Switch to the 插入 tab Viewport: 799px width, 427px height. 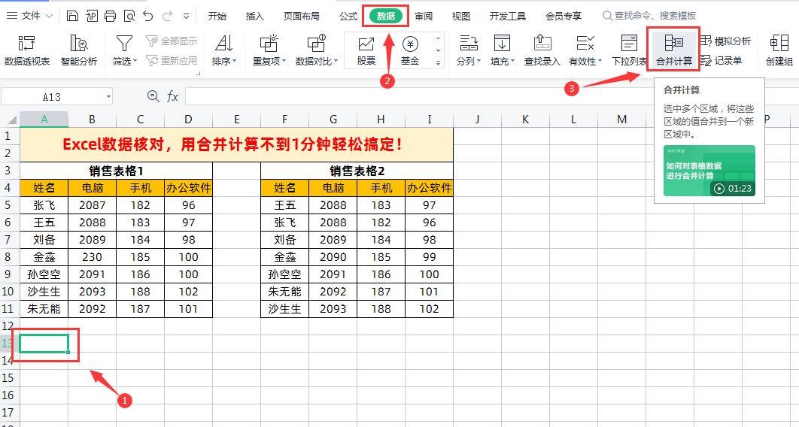(255, 17)
